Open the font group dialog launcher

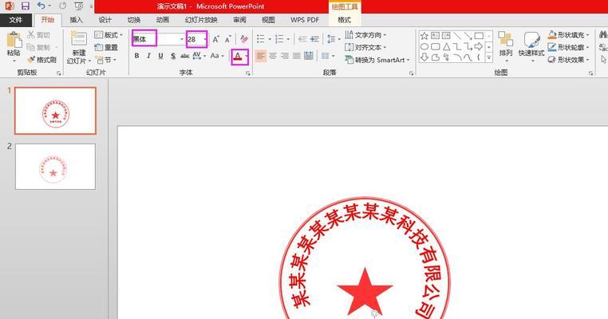point(248,73)
